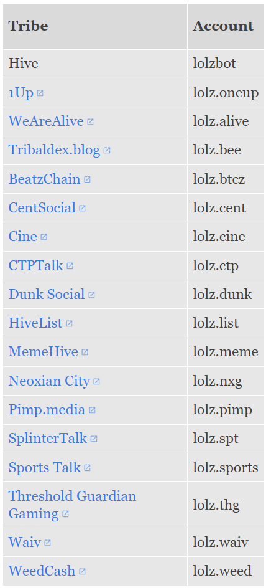
Task: Click the external-link icon beside CTPTalk
Action: (70, 266)
